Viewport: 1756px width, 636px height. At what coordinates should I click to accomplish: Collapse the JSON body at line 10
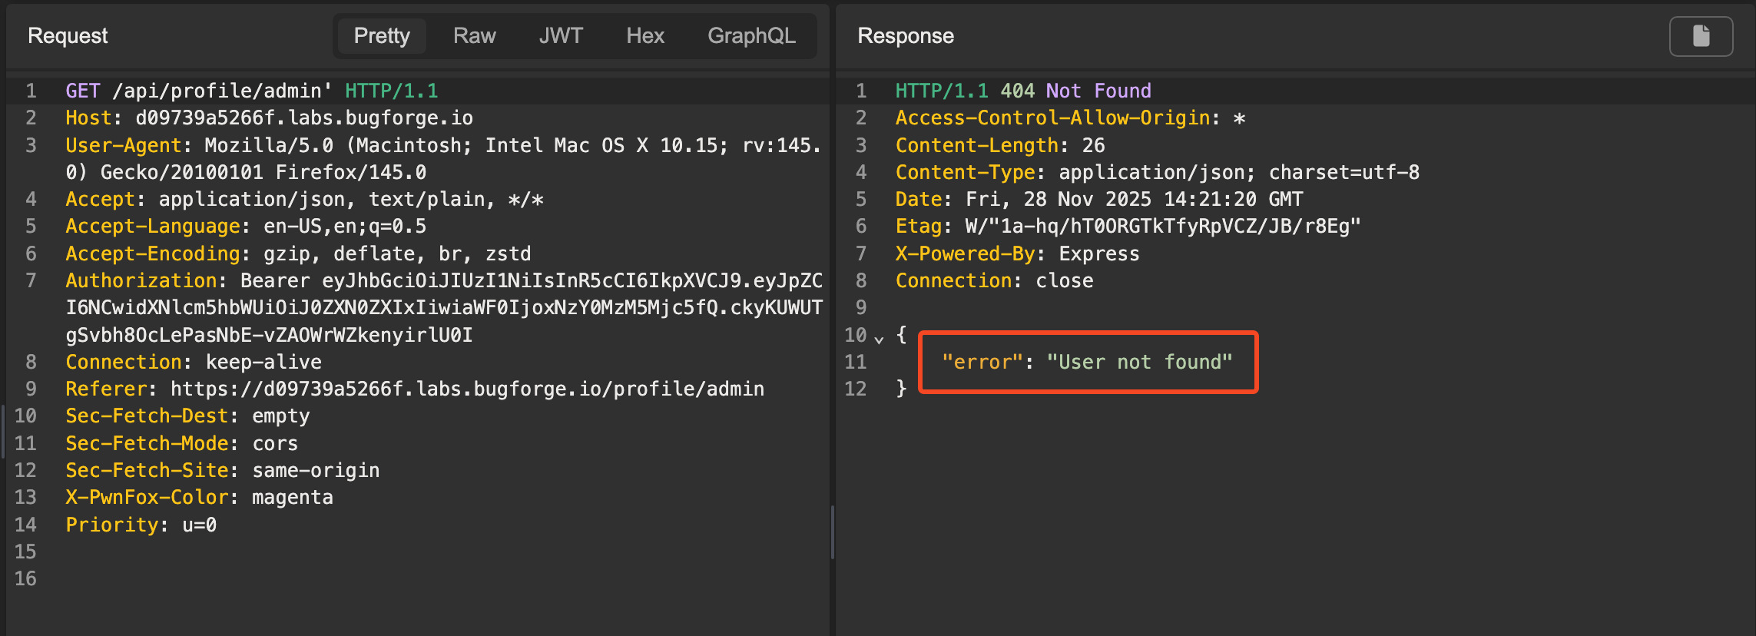(x=880, y=337)
